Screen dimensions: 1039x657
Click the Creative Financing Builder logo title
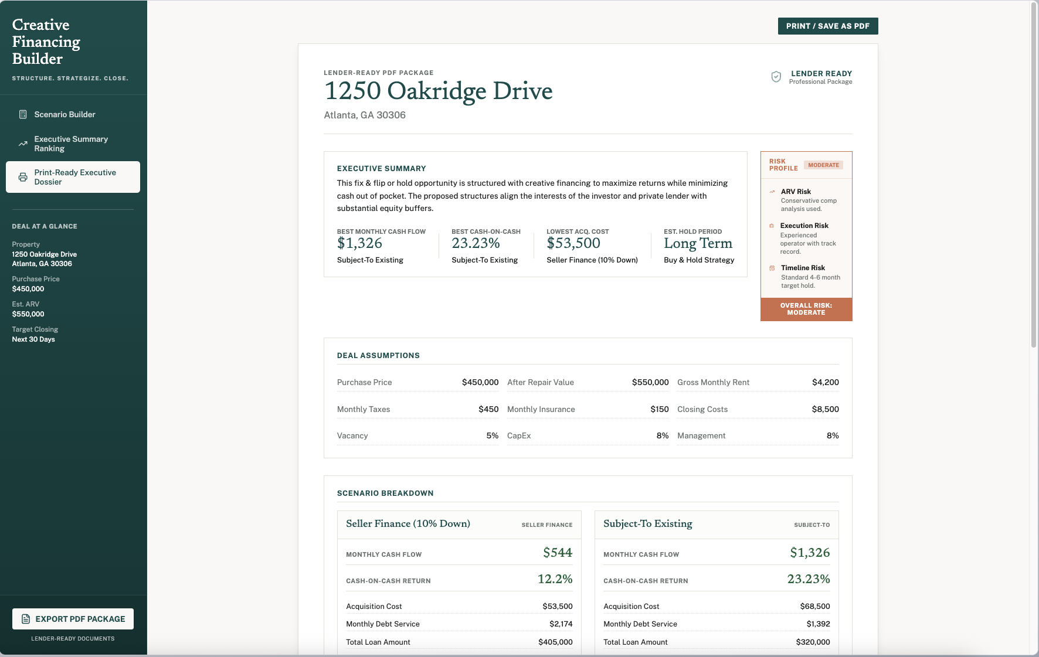point(46,42)
